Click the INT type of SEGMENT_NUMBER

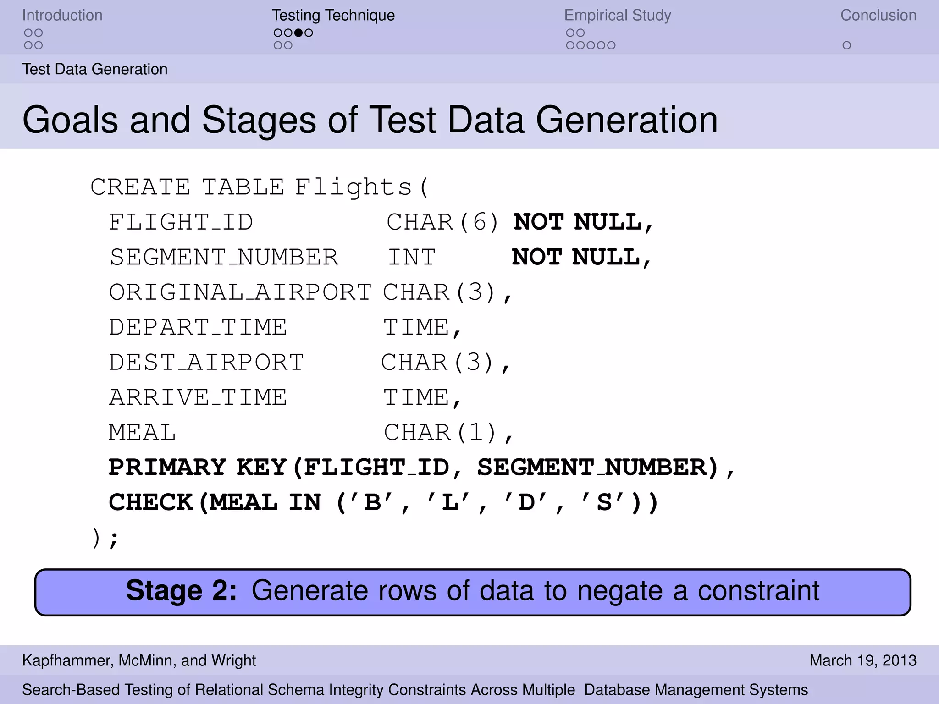pos(411,257)
